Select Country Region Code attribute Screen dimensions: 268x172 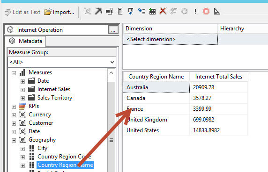click(64, 157)
